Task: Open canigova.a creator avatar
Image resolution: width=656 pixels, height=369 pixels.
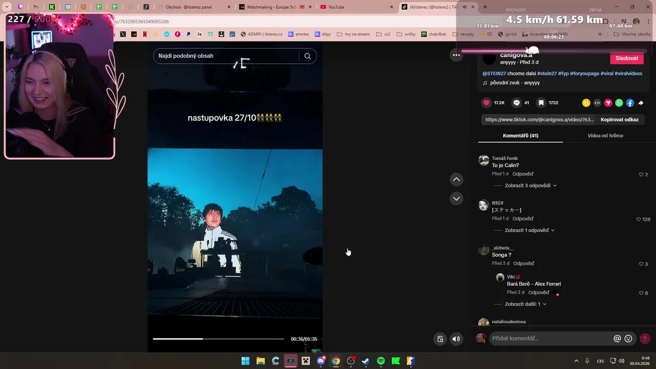Action: (489, 58)
